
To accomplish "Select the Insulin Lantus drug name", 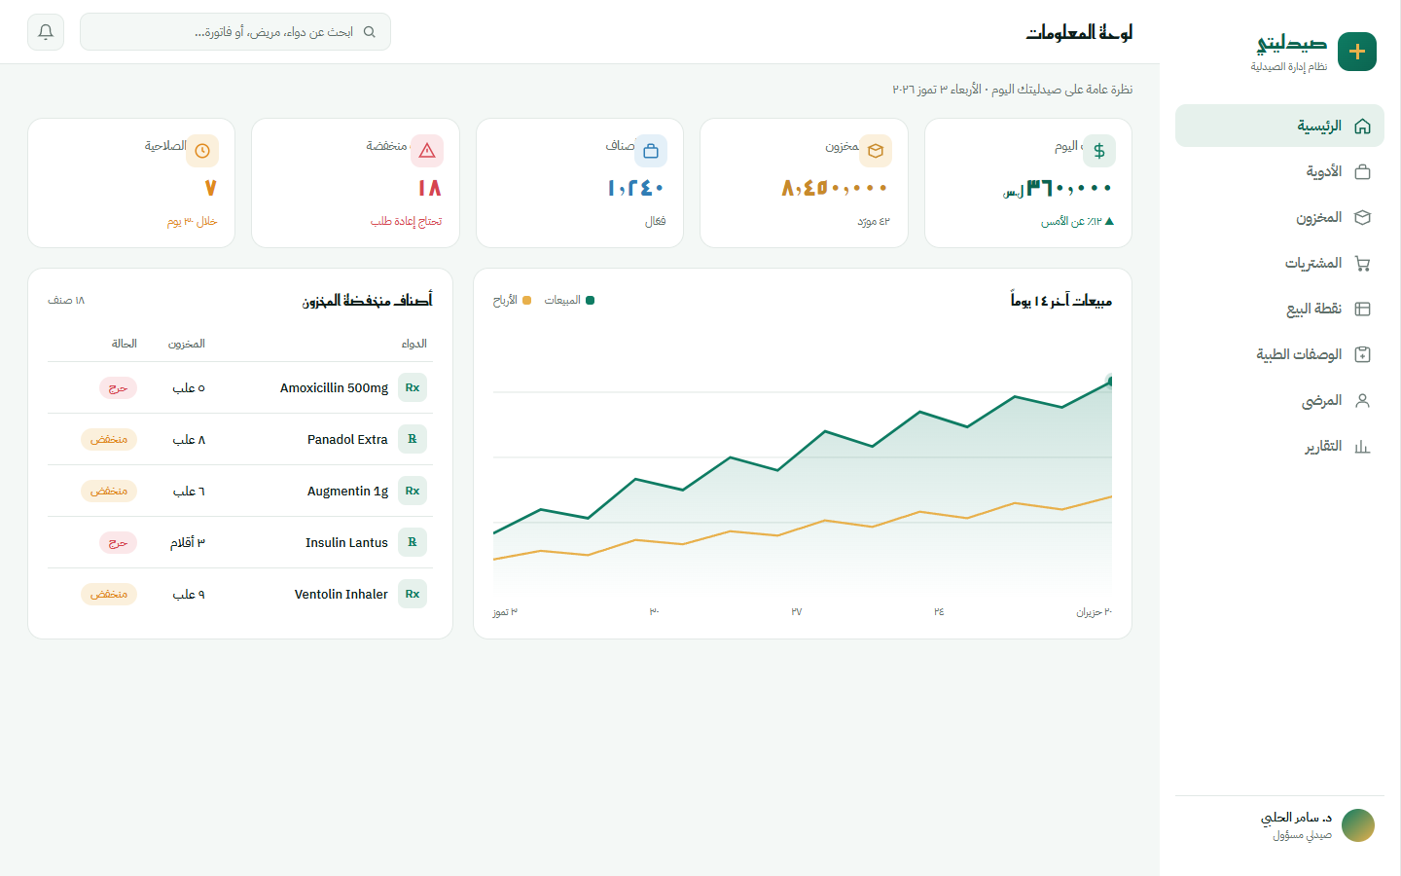I will (346, 542).
